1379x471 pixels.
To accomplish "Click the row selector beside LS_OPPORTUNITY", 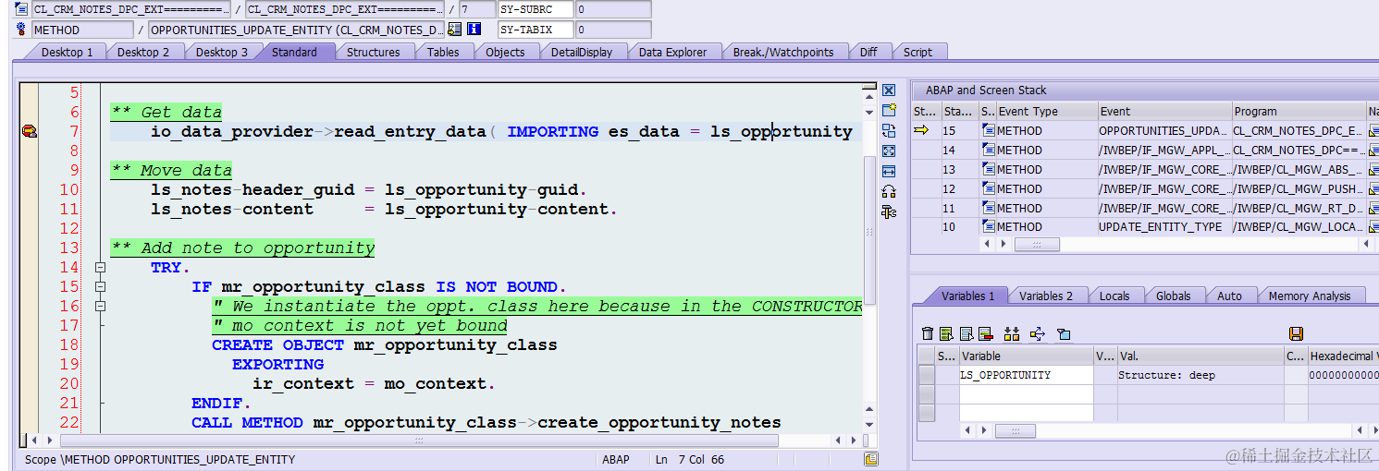I will tap(926, 375).
